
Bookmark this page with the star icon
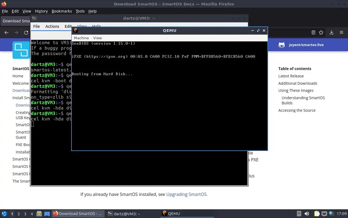tap(321, 32)
